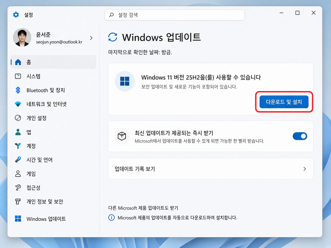Click the search magnifier icon
Image resolution: width=331 pixels, height=248 pixels.
coord(111,15)
